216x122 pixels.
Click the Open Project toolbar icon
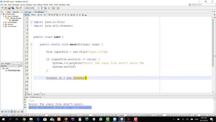(x=9, y=8)
